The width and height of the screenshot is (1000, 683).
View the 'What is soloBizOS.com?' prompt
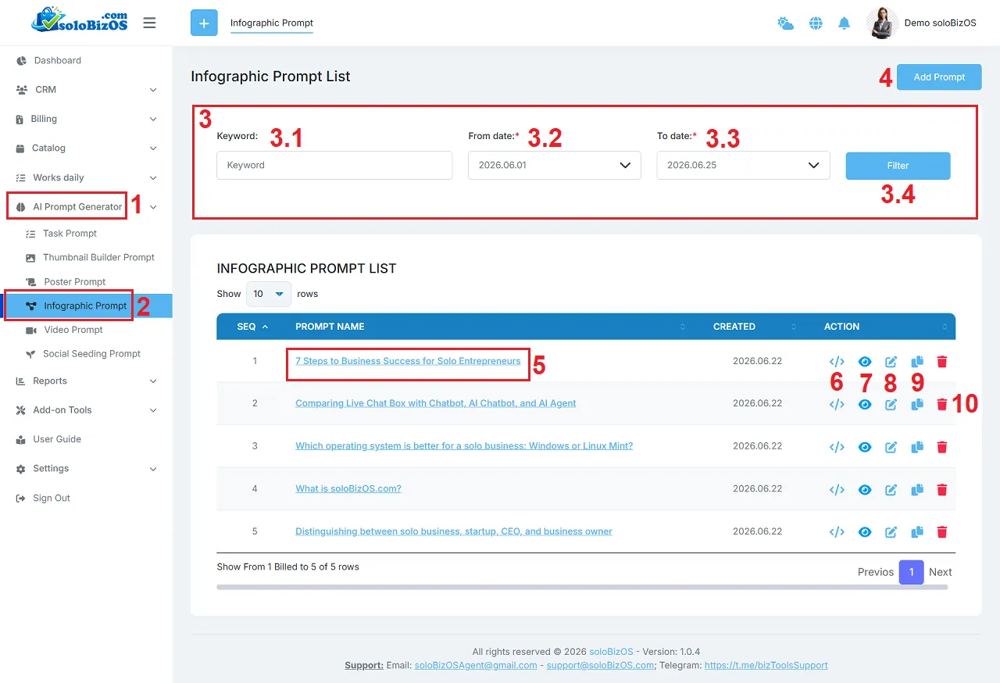pyautogui.click(x=865, y=489)
